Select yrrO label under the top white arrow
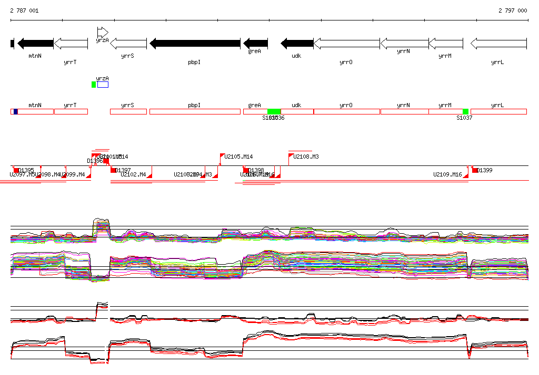Screen dimensions: 539x375 point(346,62)
